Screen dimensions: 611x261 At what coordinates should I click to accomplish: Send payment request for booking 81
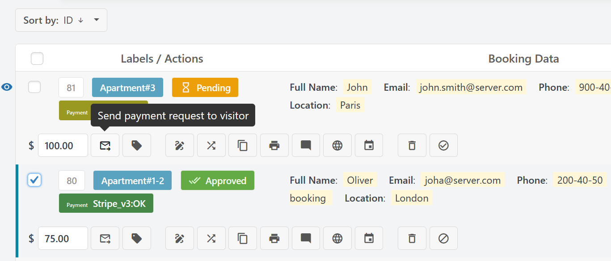click(x=105, y=145)
